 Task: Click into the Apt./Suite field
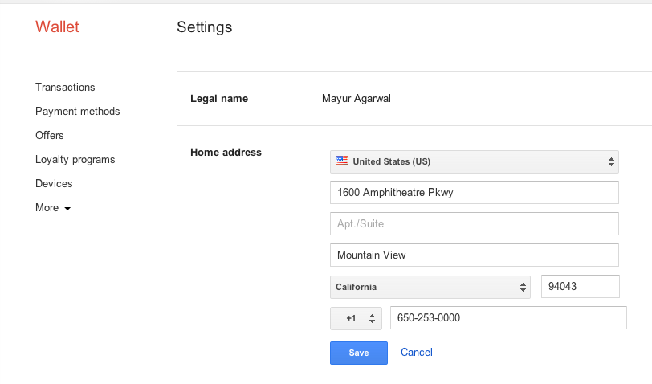(474, 224)
